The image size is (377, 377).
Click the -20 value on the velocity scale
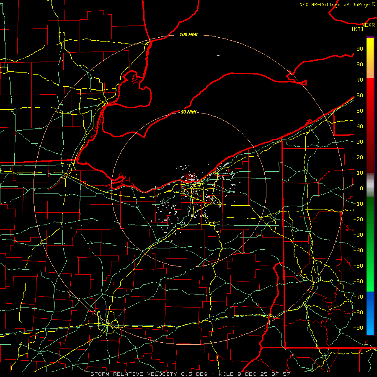tap(358, 219)
